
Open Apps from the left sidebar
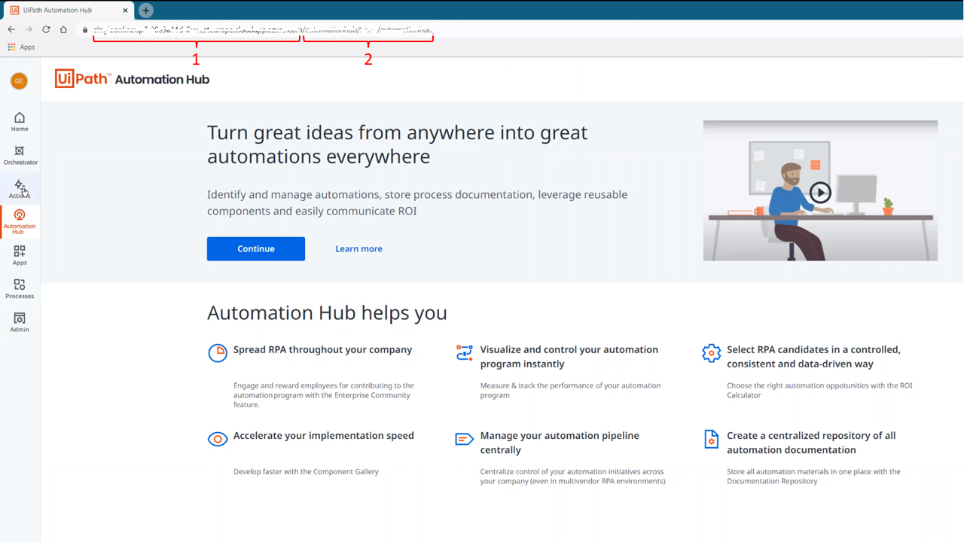19,255
